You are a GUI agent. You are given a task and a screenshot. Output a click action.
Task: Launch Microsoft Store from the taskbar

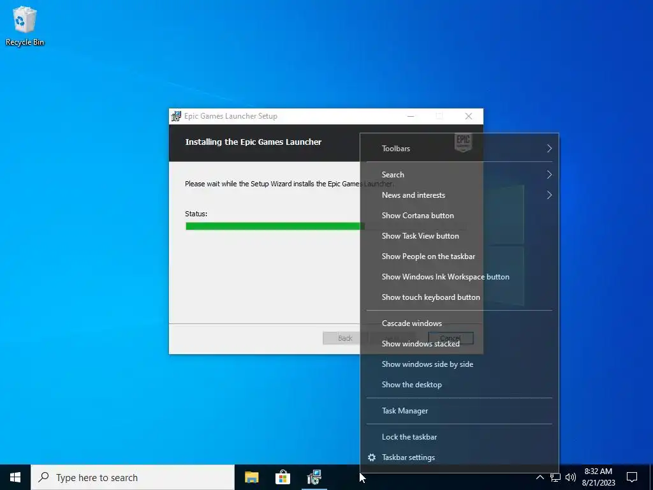tap(282, 477)
